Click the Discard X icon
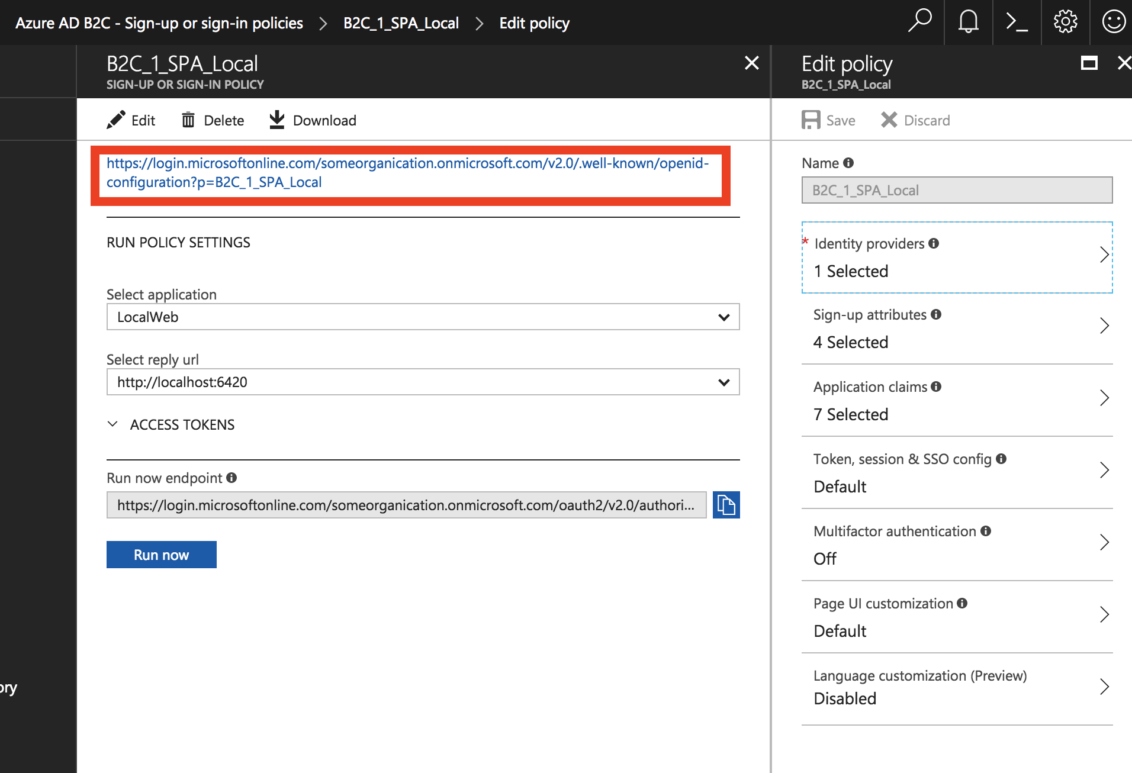This screenshot has width=1132, height=773. (889, 120)
